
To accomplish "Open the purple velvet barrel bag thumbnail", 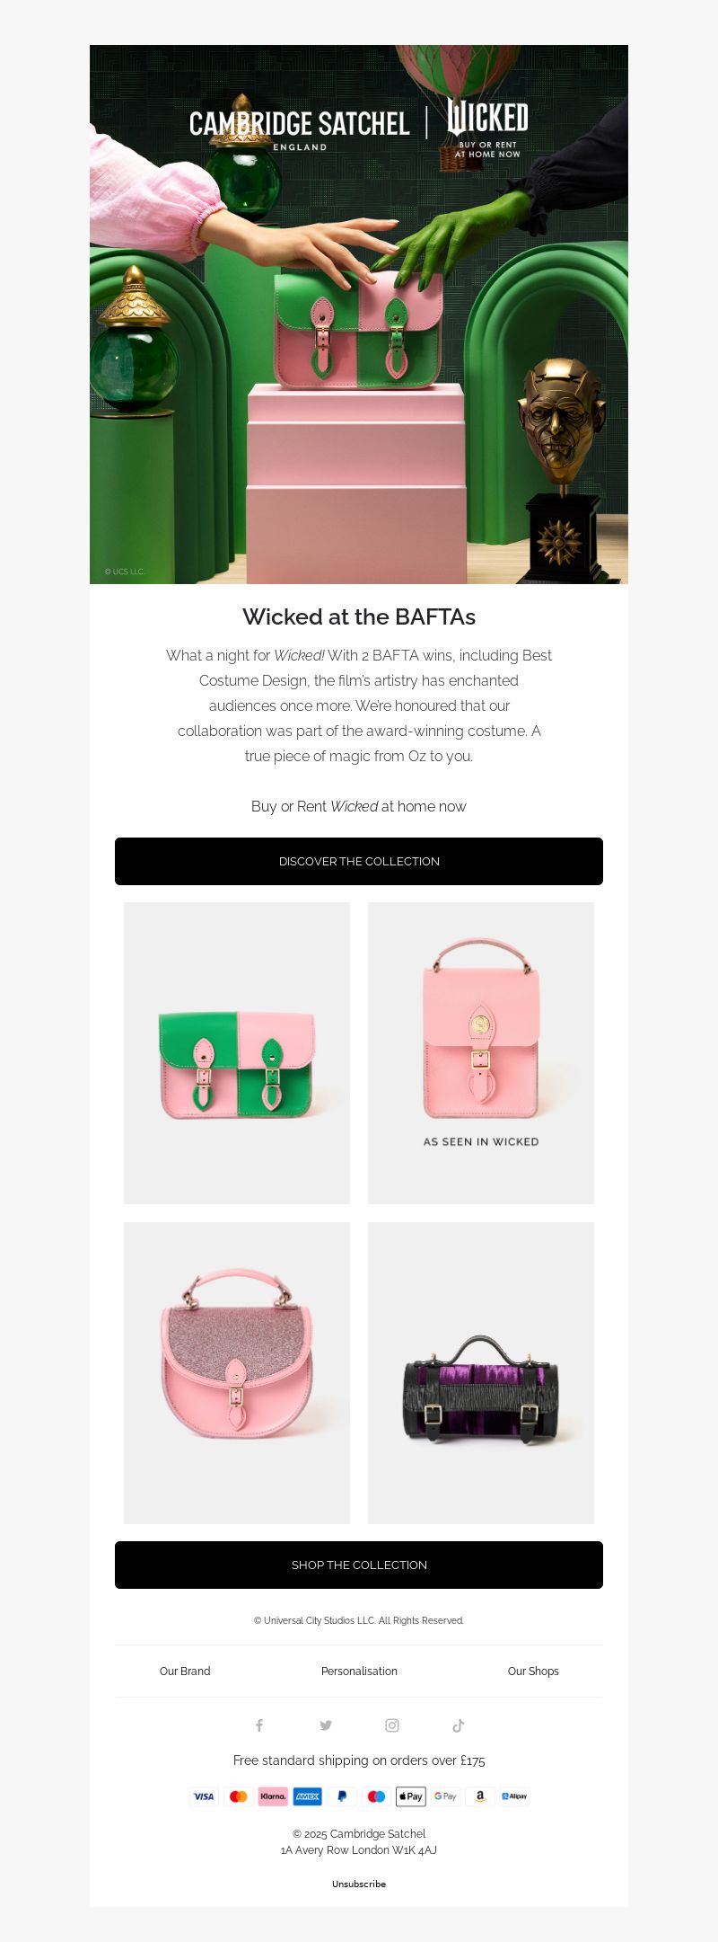I will 481,1373.
